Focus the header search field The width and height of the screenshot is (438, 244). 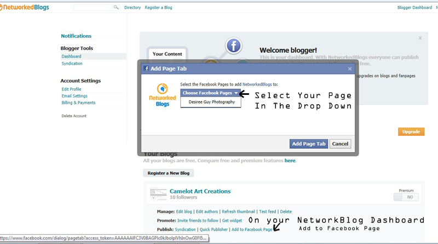point(93,8)
